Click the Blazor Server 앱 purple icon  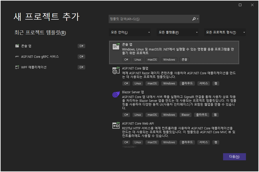(x=116, y=94)
